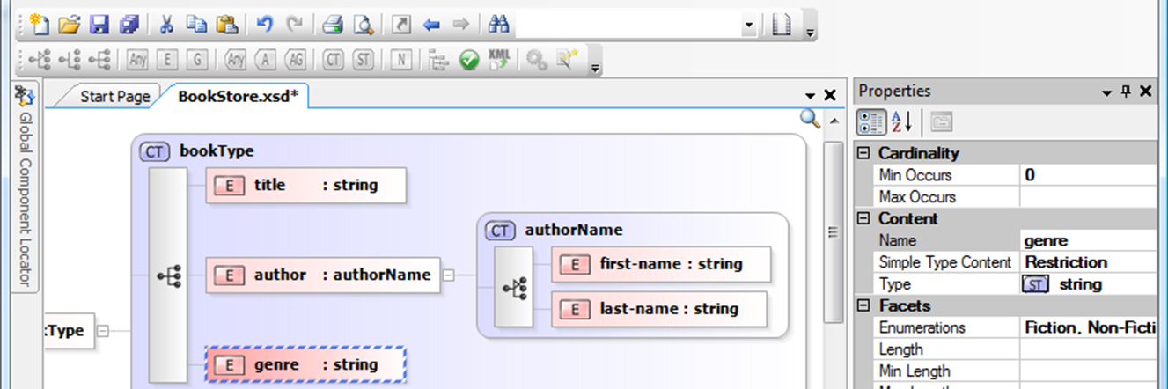
Task: Collapse the minus expander beside :Type node
Action: pyautogui.click(x=102, y=332)
